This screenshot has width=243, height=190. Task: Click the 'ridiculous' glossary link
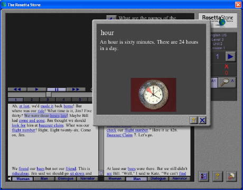(20, 173)
